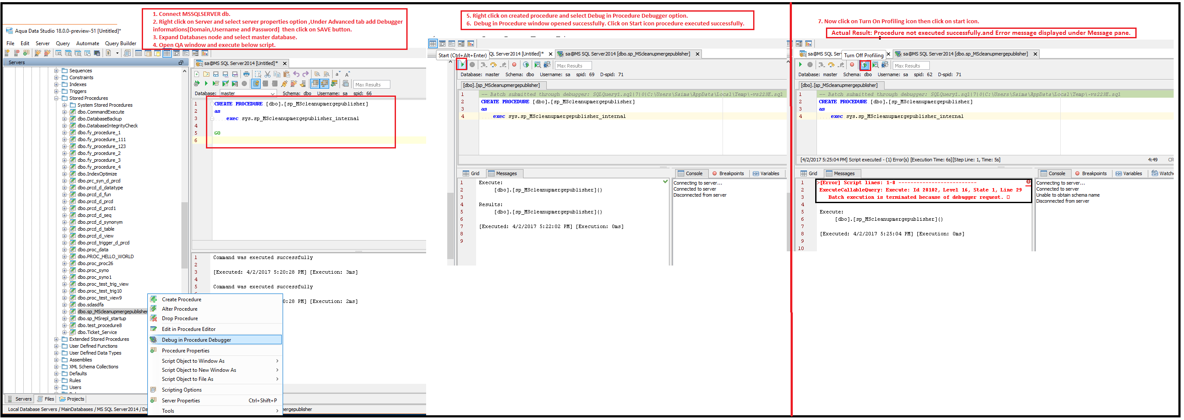Click the scissors Cut icon in query editor
1184x420 pixels.
pyautogui.click(x=268, y=74)
